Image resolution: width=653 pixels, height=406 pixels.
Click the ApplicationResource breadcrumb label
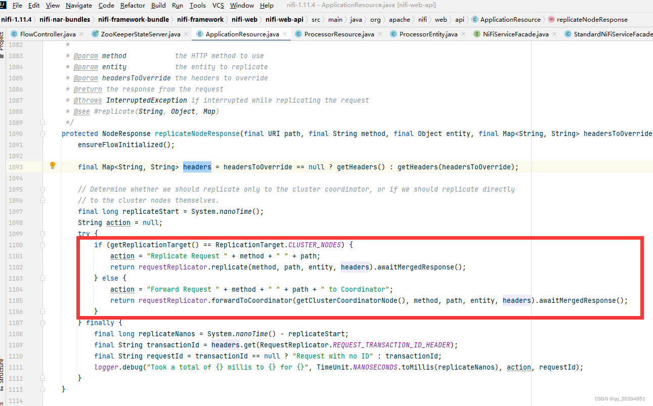[x=510, y=19]
